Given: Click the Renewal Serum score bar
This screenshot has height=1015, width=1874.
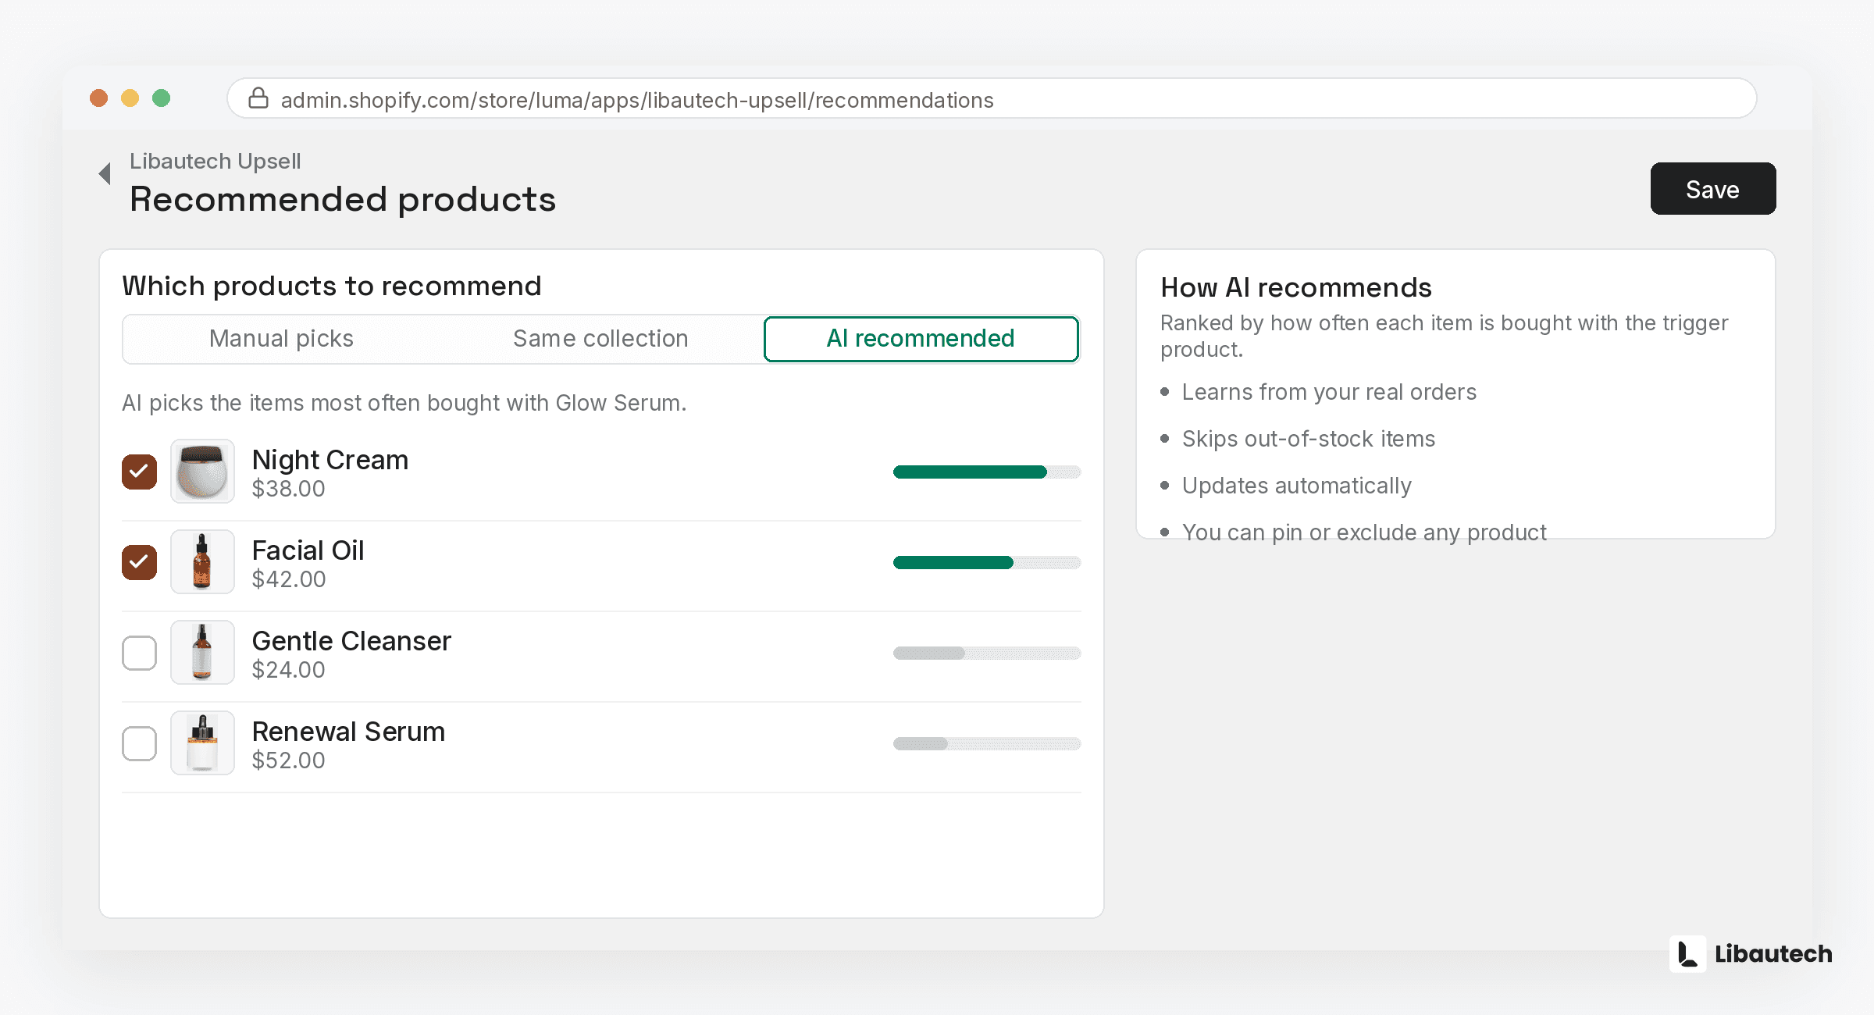Looking at the screenshot, I should coord(987,743).
